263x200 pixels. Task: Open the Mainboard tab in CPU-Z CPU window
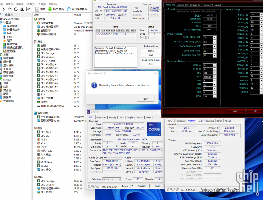pyautogui.click(x=101, y=118)
